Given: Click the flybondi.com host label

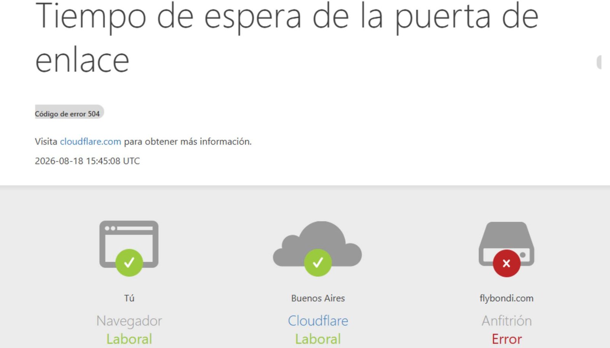Looking at the screenshot, I should click(x=506, y=298).
